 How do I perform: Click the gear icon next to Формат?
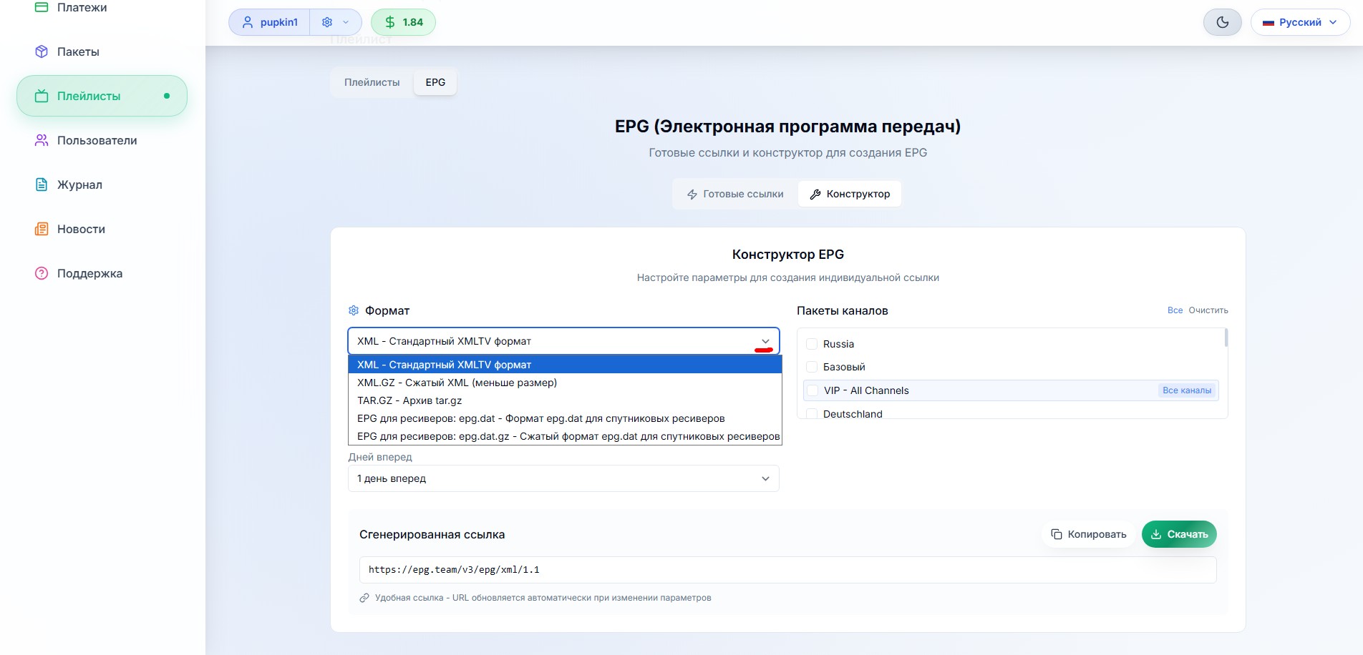(354, 310)
